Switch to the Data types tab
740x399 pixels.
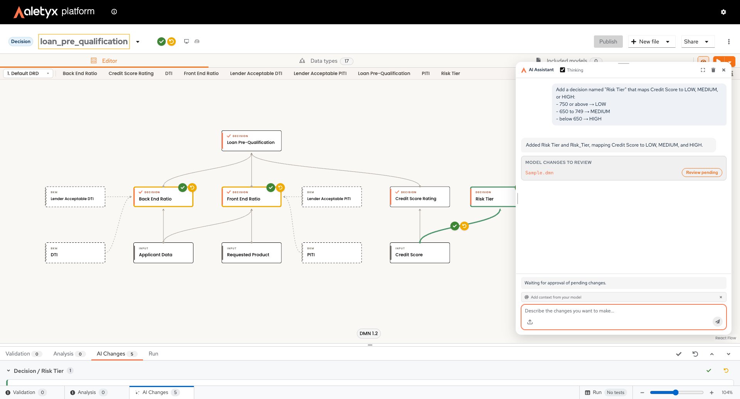coord(326,61)
